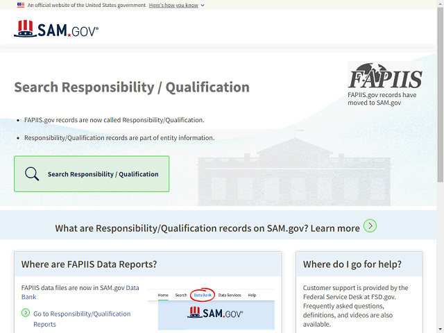
Task: Click the 'Where do I go for help?' heading
Action: [x=352, y=264]
